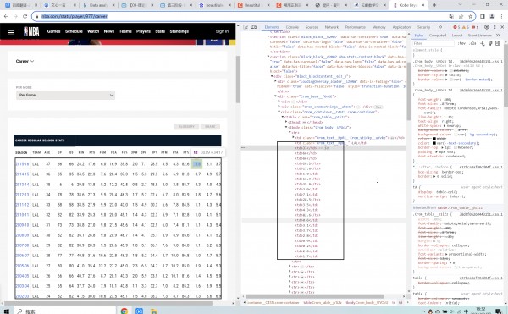
Task: Open the Standings link in NBA navigation
Action: point(179,31)
